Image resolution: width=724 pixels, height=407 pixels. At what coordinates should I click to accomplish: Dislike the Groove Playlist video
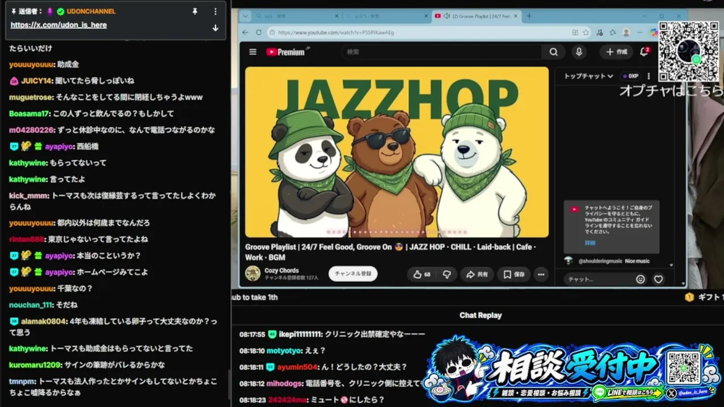[x=447, y=274]
